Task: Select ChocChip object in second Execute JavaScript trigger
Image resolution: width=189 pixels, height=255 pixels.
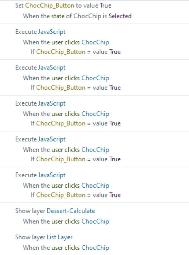Action: [x=95, y=78]
